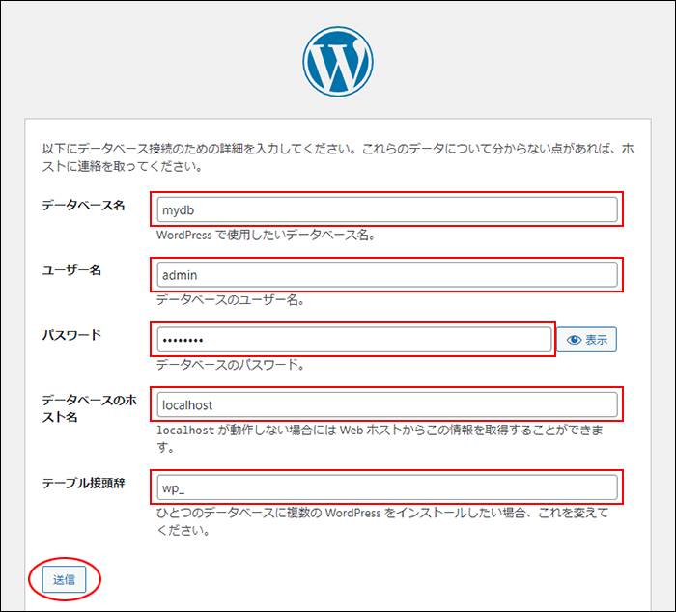Focus the テーブル接頭辞 field containing wp_
676x612 pixels.
click(385, 487)
